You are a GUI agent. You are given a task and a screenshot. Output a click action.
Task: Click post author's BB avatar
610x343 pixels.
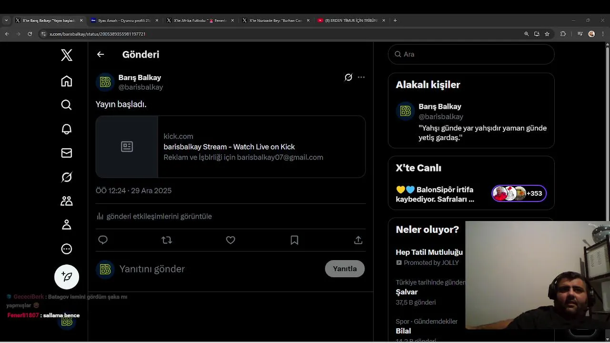(105, 82)
